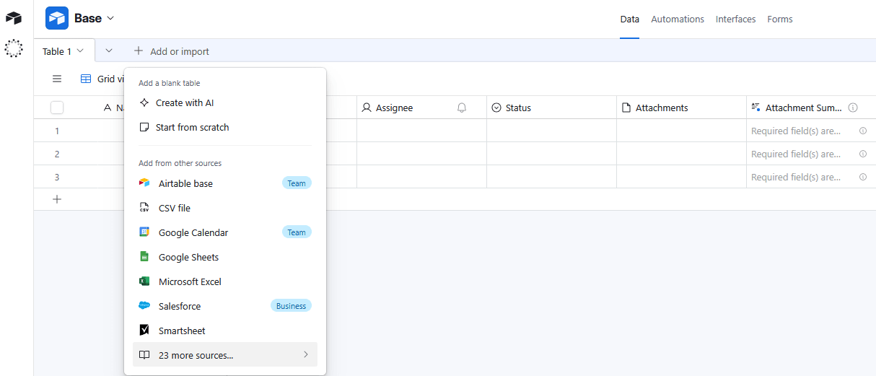Toggle the select-all checkbox in header

[57, 108]
